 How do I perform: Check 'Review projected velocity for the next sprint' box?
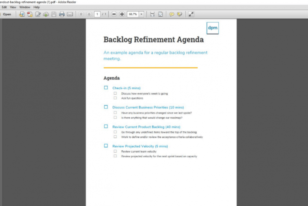point(115,156)
